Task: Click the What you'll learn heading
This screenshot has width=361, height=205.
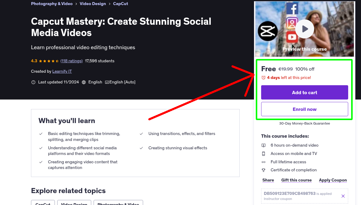Action: point(67,121)
